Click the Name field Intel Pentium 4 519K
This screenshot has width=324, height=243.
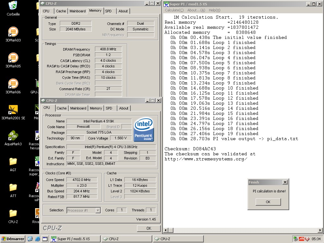tap(99, 121)
